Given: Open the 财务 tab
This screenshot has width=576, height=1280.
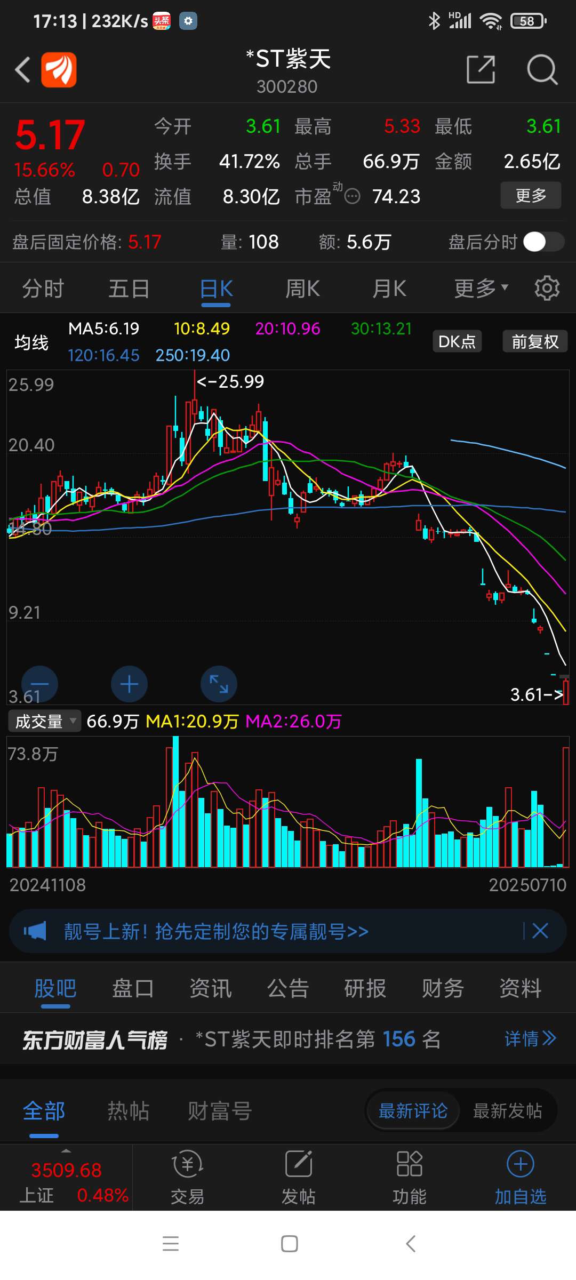Looking at the screenshot, I should (x=443, y=988).
